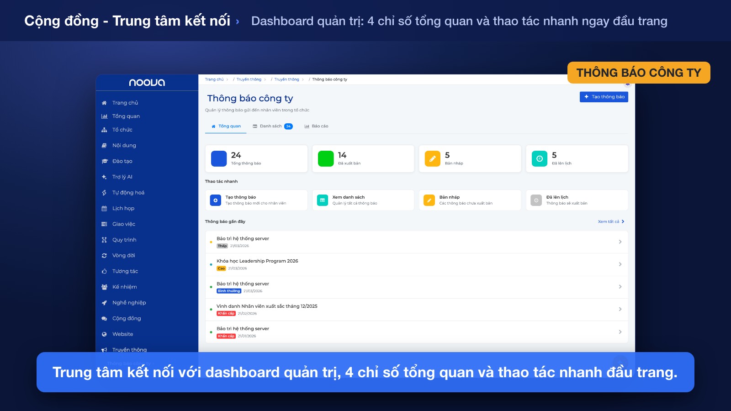This screenshot has height=411, width=731.
Task: Click the green Đã xuất bản stat icon
Action: pyautogui.click(x=326, y=158)
